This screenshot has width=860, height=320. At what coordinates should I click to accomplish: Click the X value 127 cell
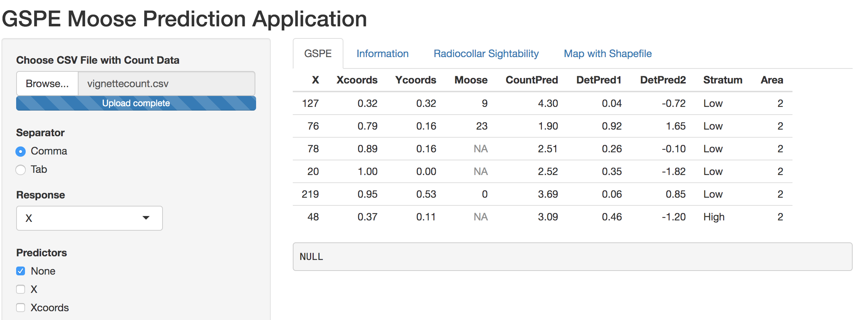(310, 103)
